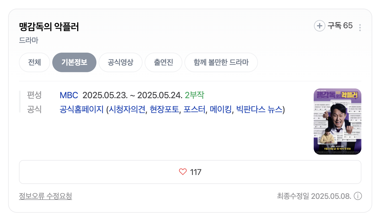Click the 기본정보 tab
The height and width of the screenshot is (217, 376).
click(74, 62)
